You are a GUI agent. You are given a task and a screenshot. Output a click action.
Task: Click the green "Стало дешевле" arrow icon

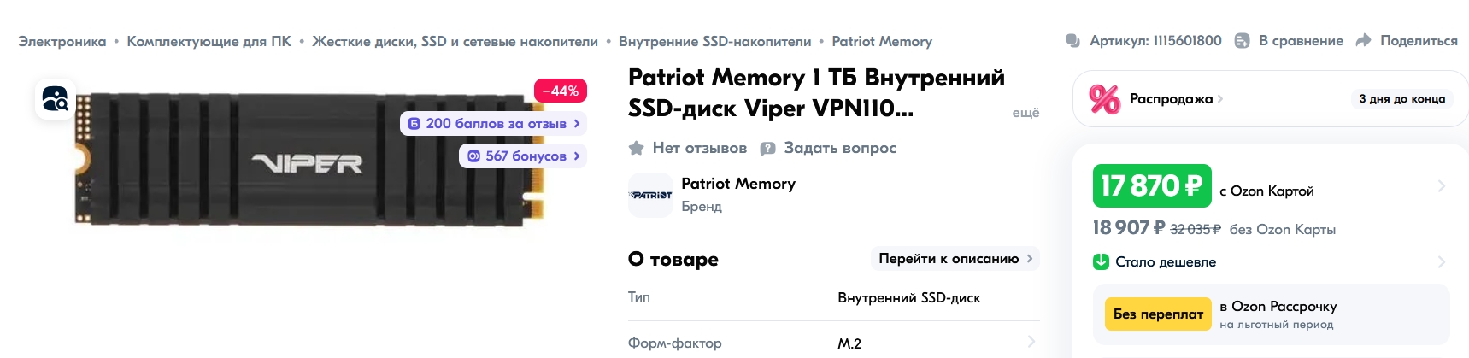(1101, 261)
